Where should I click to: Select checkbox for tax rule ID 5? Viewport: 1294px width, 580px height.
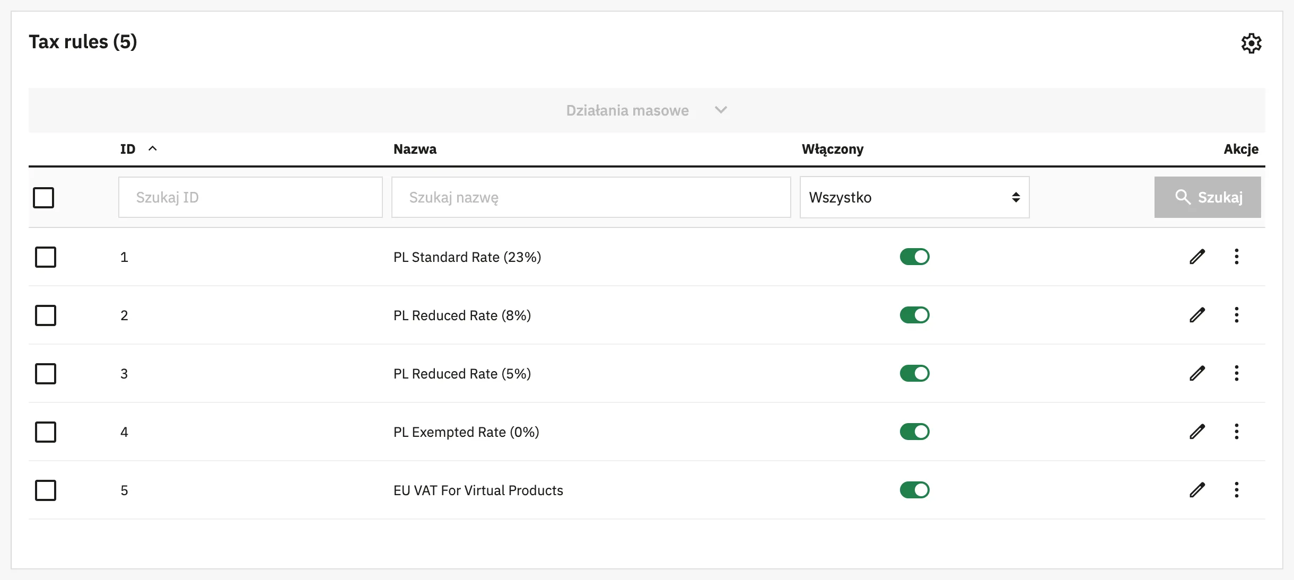[46, 490]
